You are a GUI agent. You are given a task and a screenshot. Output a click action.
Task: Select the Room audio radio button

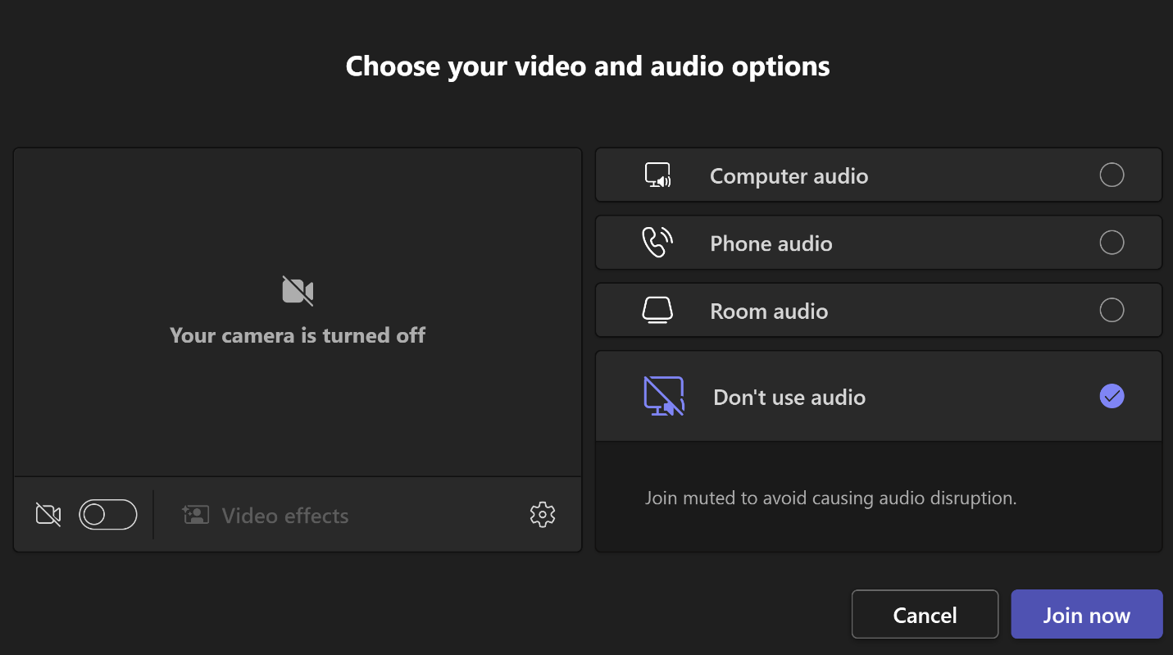[1112, 311]
